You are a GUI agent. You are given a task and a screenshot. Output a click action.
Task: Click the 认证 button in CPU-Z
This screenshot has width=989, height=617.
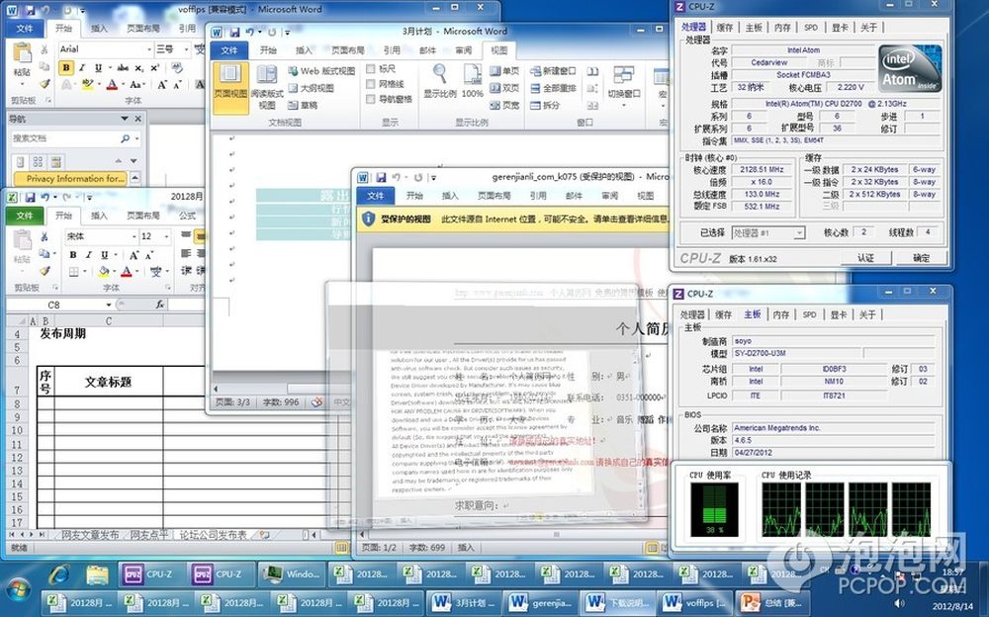pyautogui.click(x=866, y=257)
